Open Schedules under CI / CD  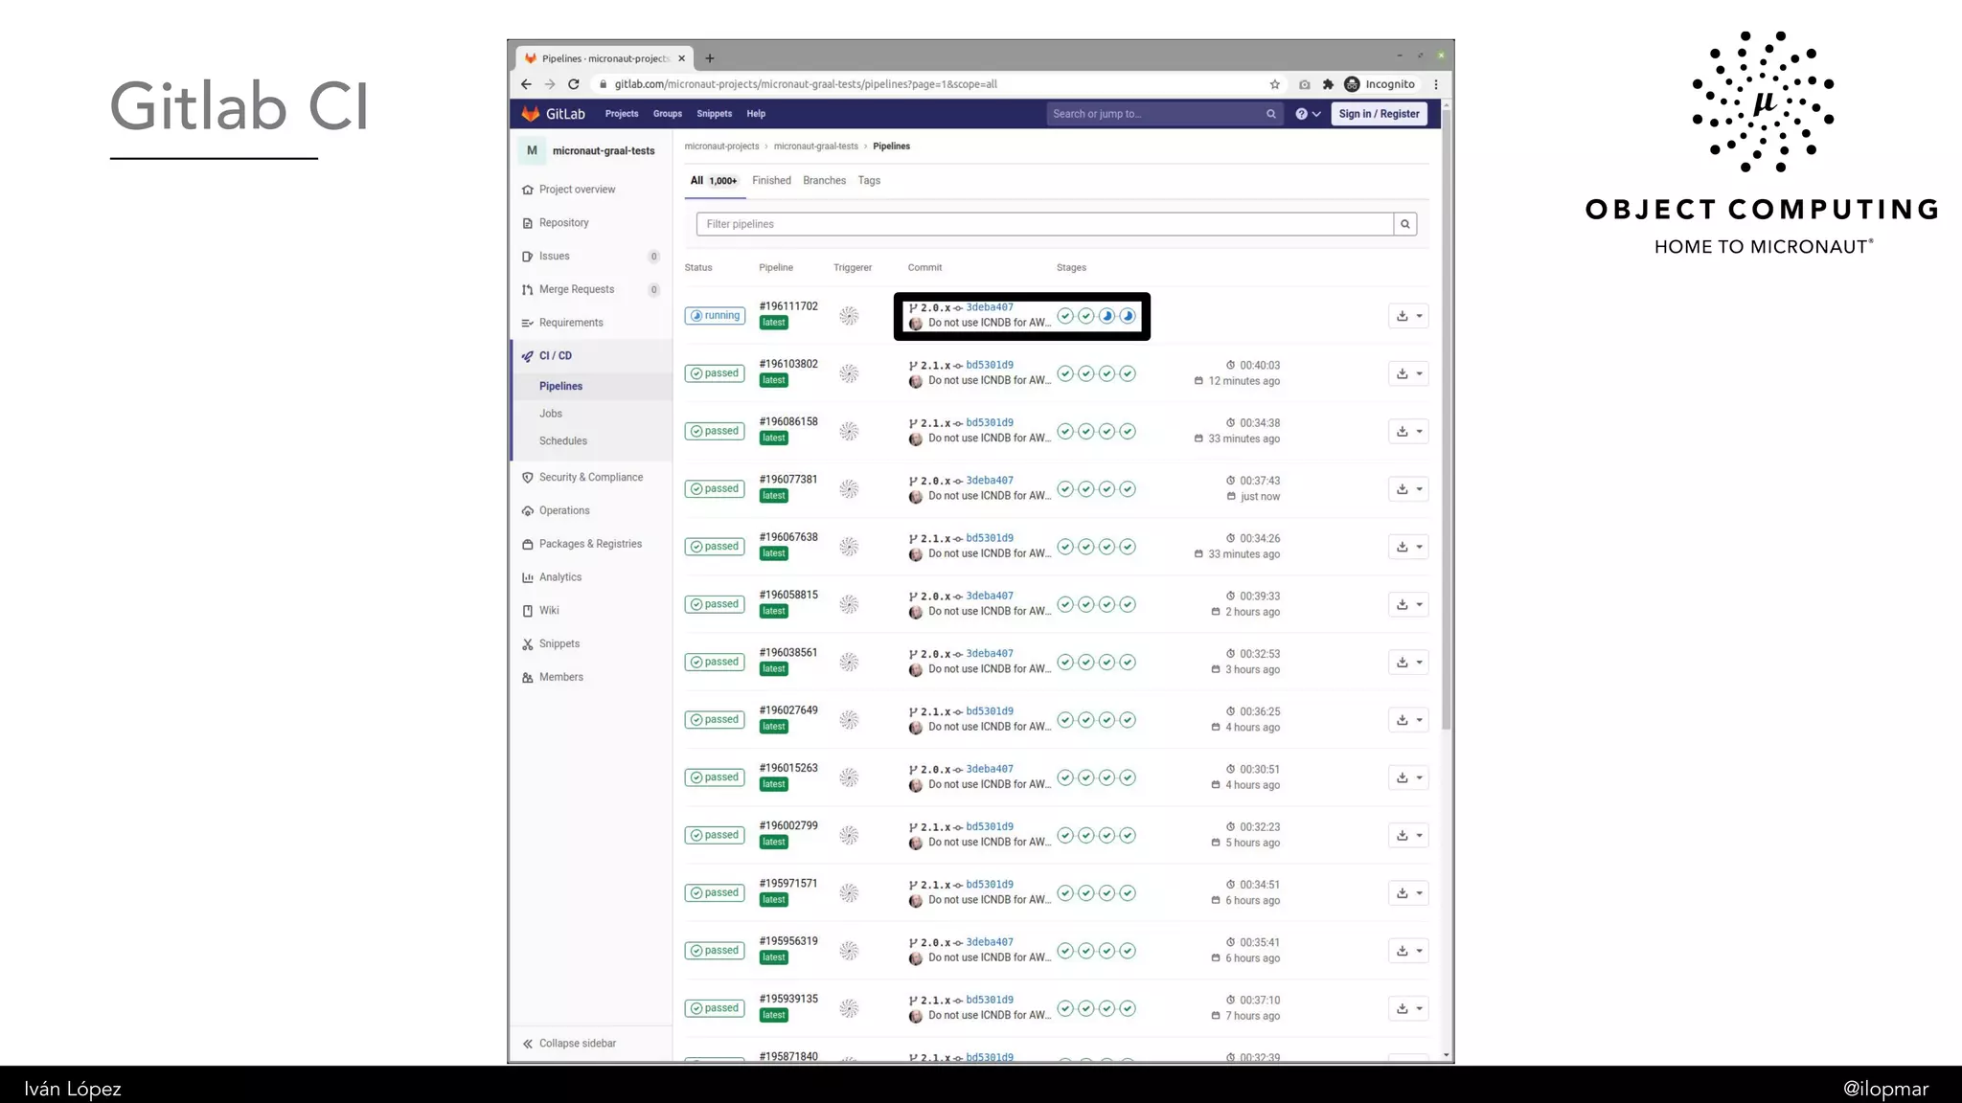[563, 441]
